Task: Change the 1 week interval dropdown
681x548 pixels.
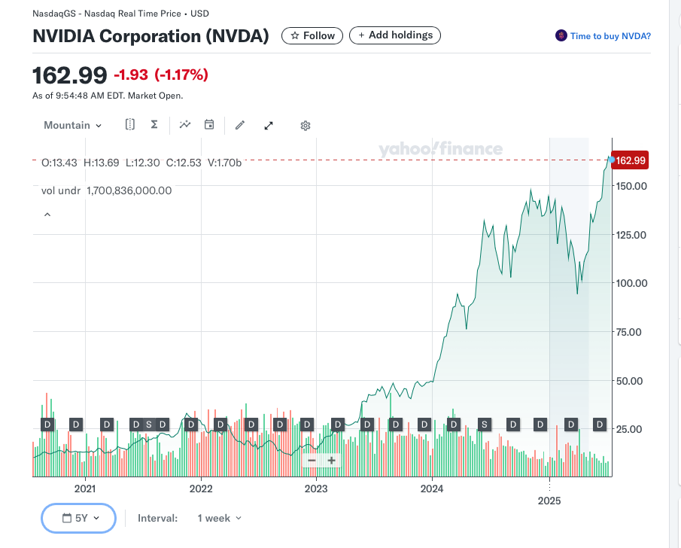Action: tap(219, 518)
